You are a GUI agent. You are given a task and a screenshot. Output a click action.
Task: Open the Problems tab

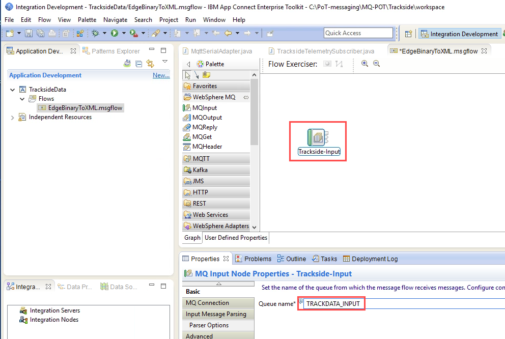254,259
